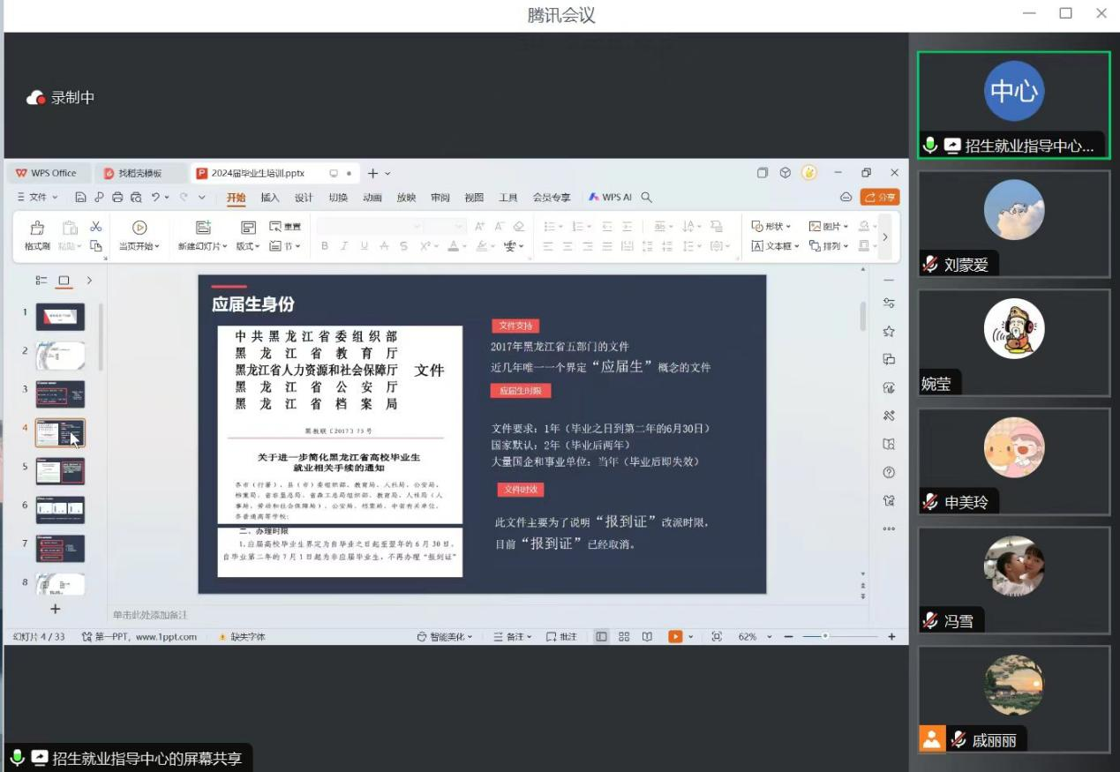Toggle Reading view in status bar

pyautogui.click(x=647, y=636)
